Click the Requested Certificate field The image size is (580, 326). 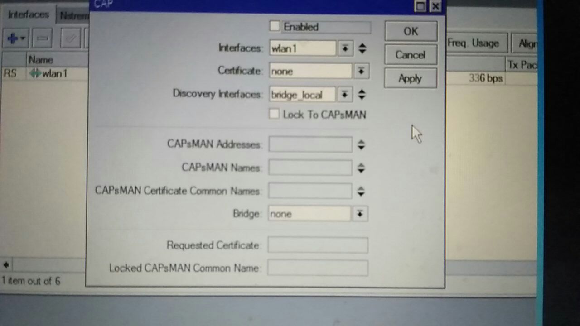(x=318, y=245)
